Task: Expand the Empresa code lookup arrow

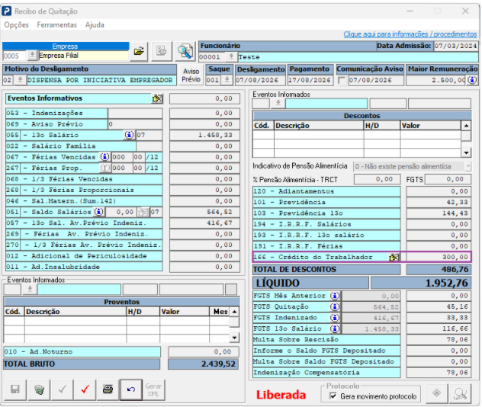Action: click(32, 56)
